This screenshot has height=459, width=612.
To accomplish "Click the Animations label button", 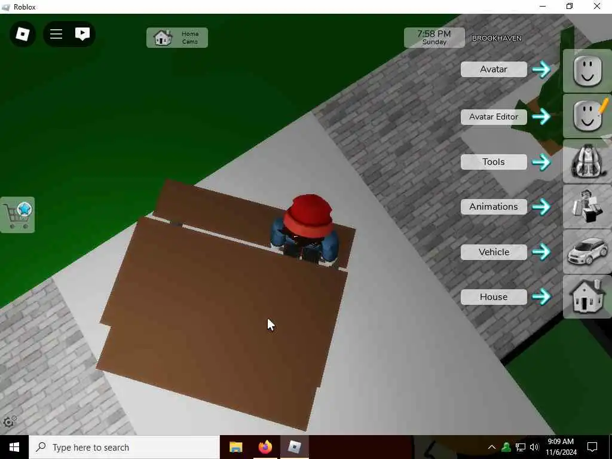I will [x=494, y=207].
